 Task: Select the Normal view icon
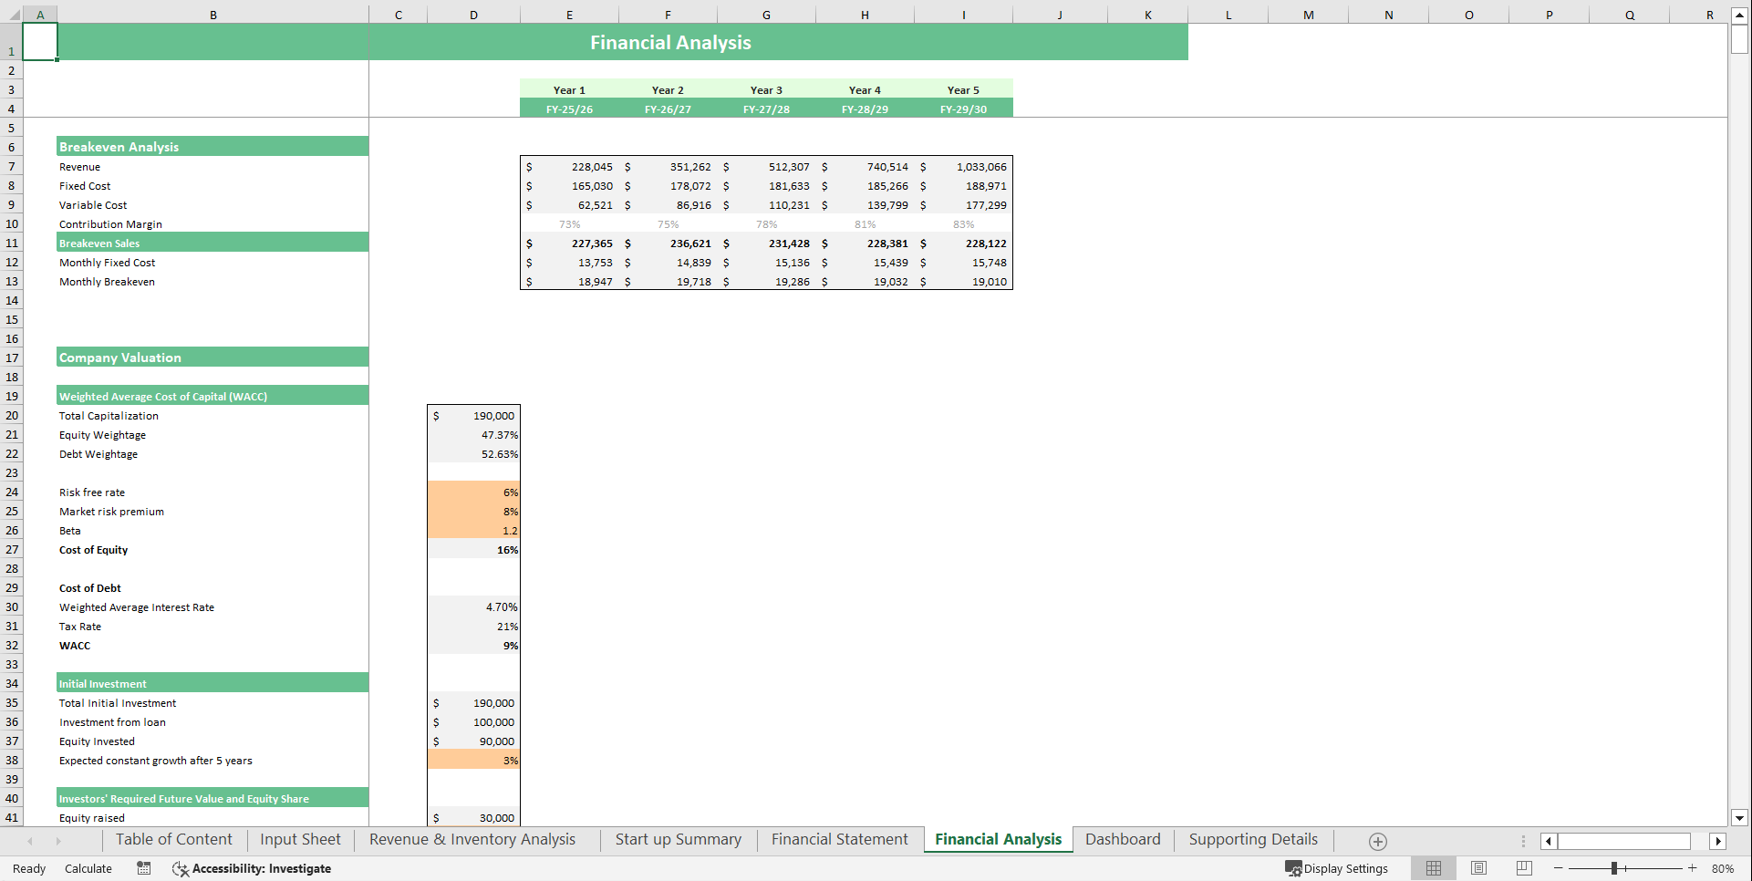pos(1433,868)
